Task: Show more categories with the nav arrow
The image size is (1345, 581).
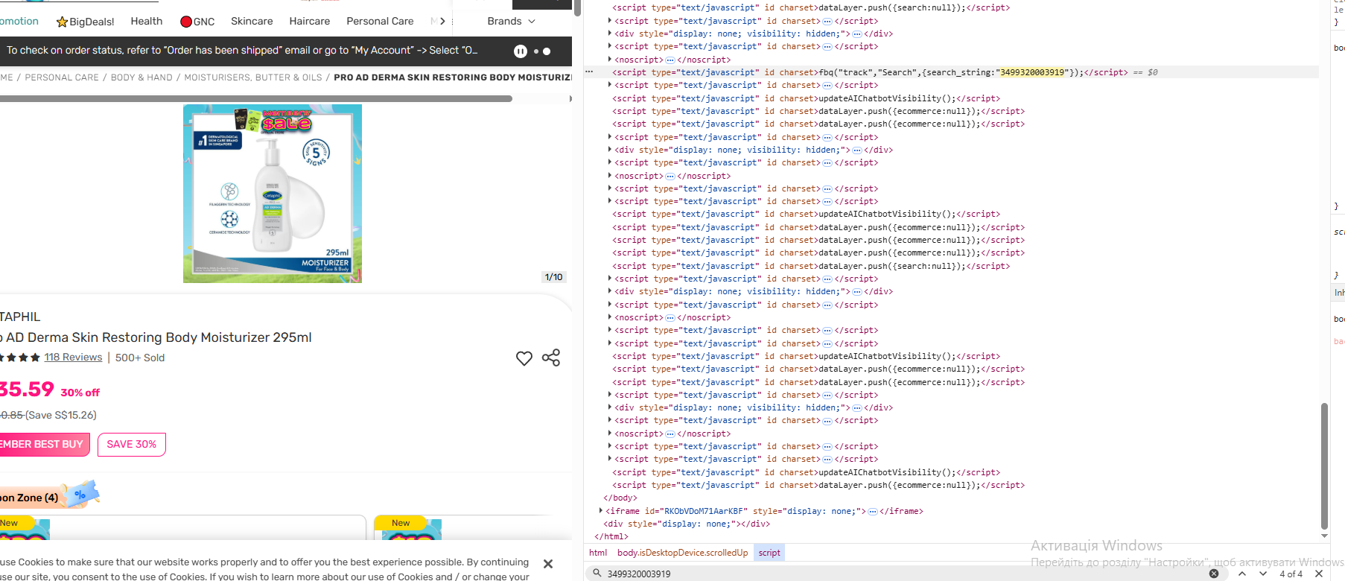Action: pos(442,21)
